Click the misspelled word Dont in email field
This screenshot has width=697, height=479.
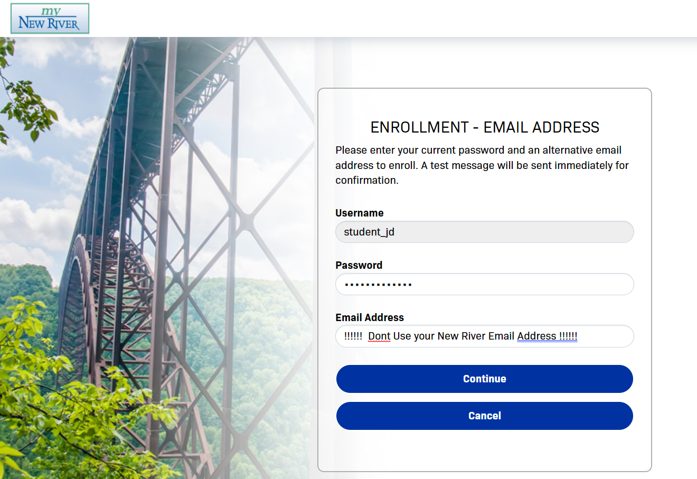pos(379,336)
